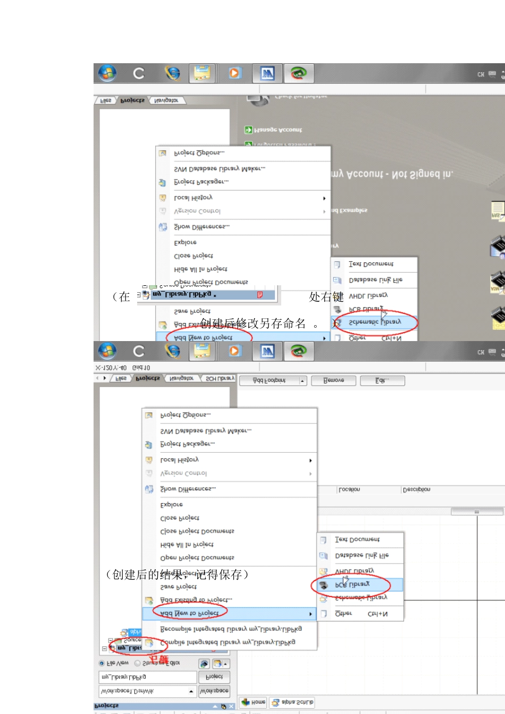The image size is (505, 714).
Task: Click the blank-page icon beside Other in the lower submenu
Action: 323,614
